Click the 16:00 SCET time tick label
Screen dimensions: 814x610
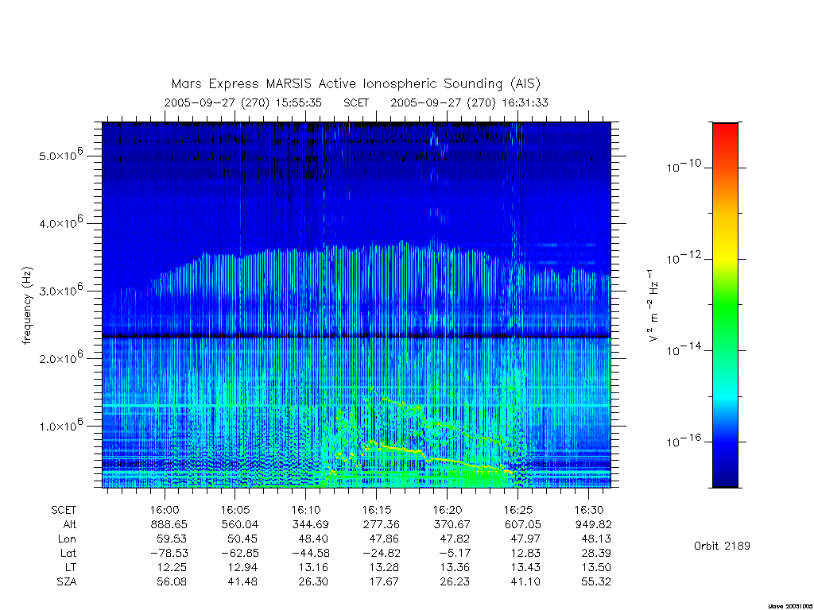tap(165, 510)
